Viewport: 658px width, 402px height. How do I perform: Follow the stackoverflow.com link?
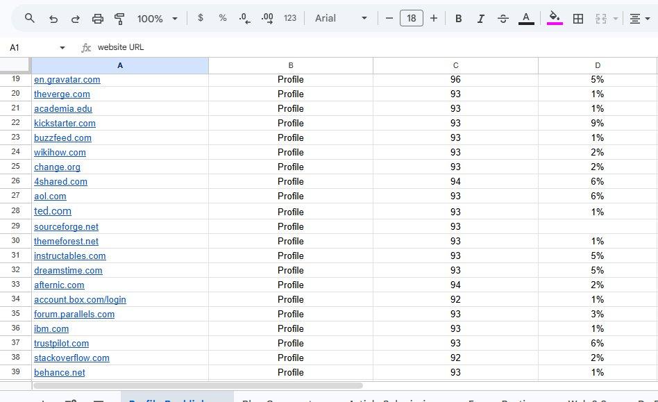pyautogui.click(x=71, y=358)
